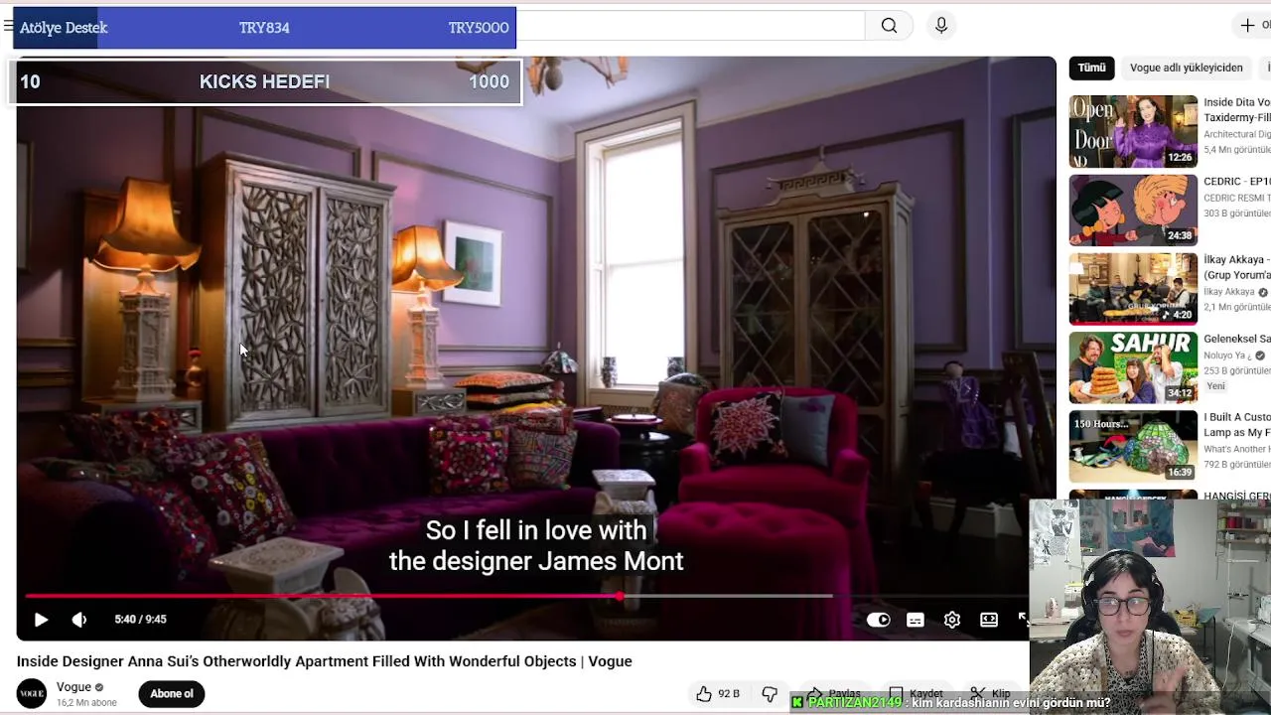Select the Vogue adlı yükleyiciden chip
Image resolution: width=1271 pixels, height=715 pixels.
pos(1186,68)
